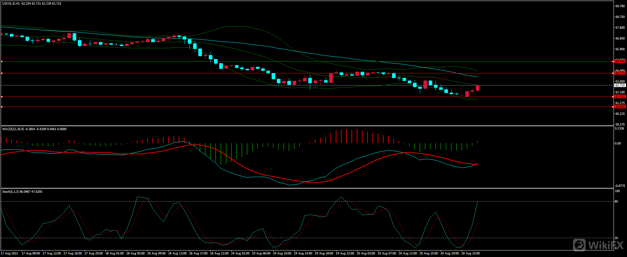Select left anchor handle of 64.809 line
This screenshot has height=257, width=627.
2,61
